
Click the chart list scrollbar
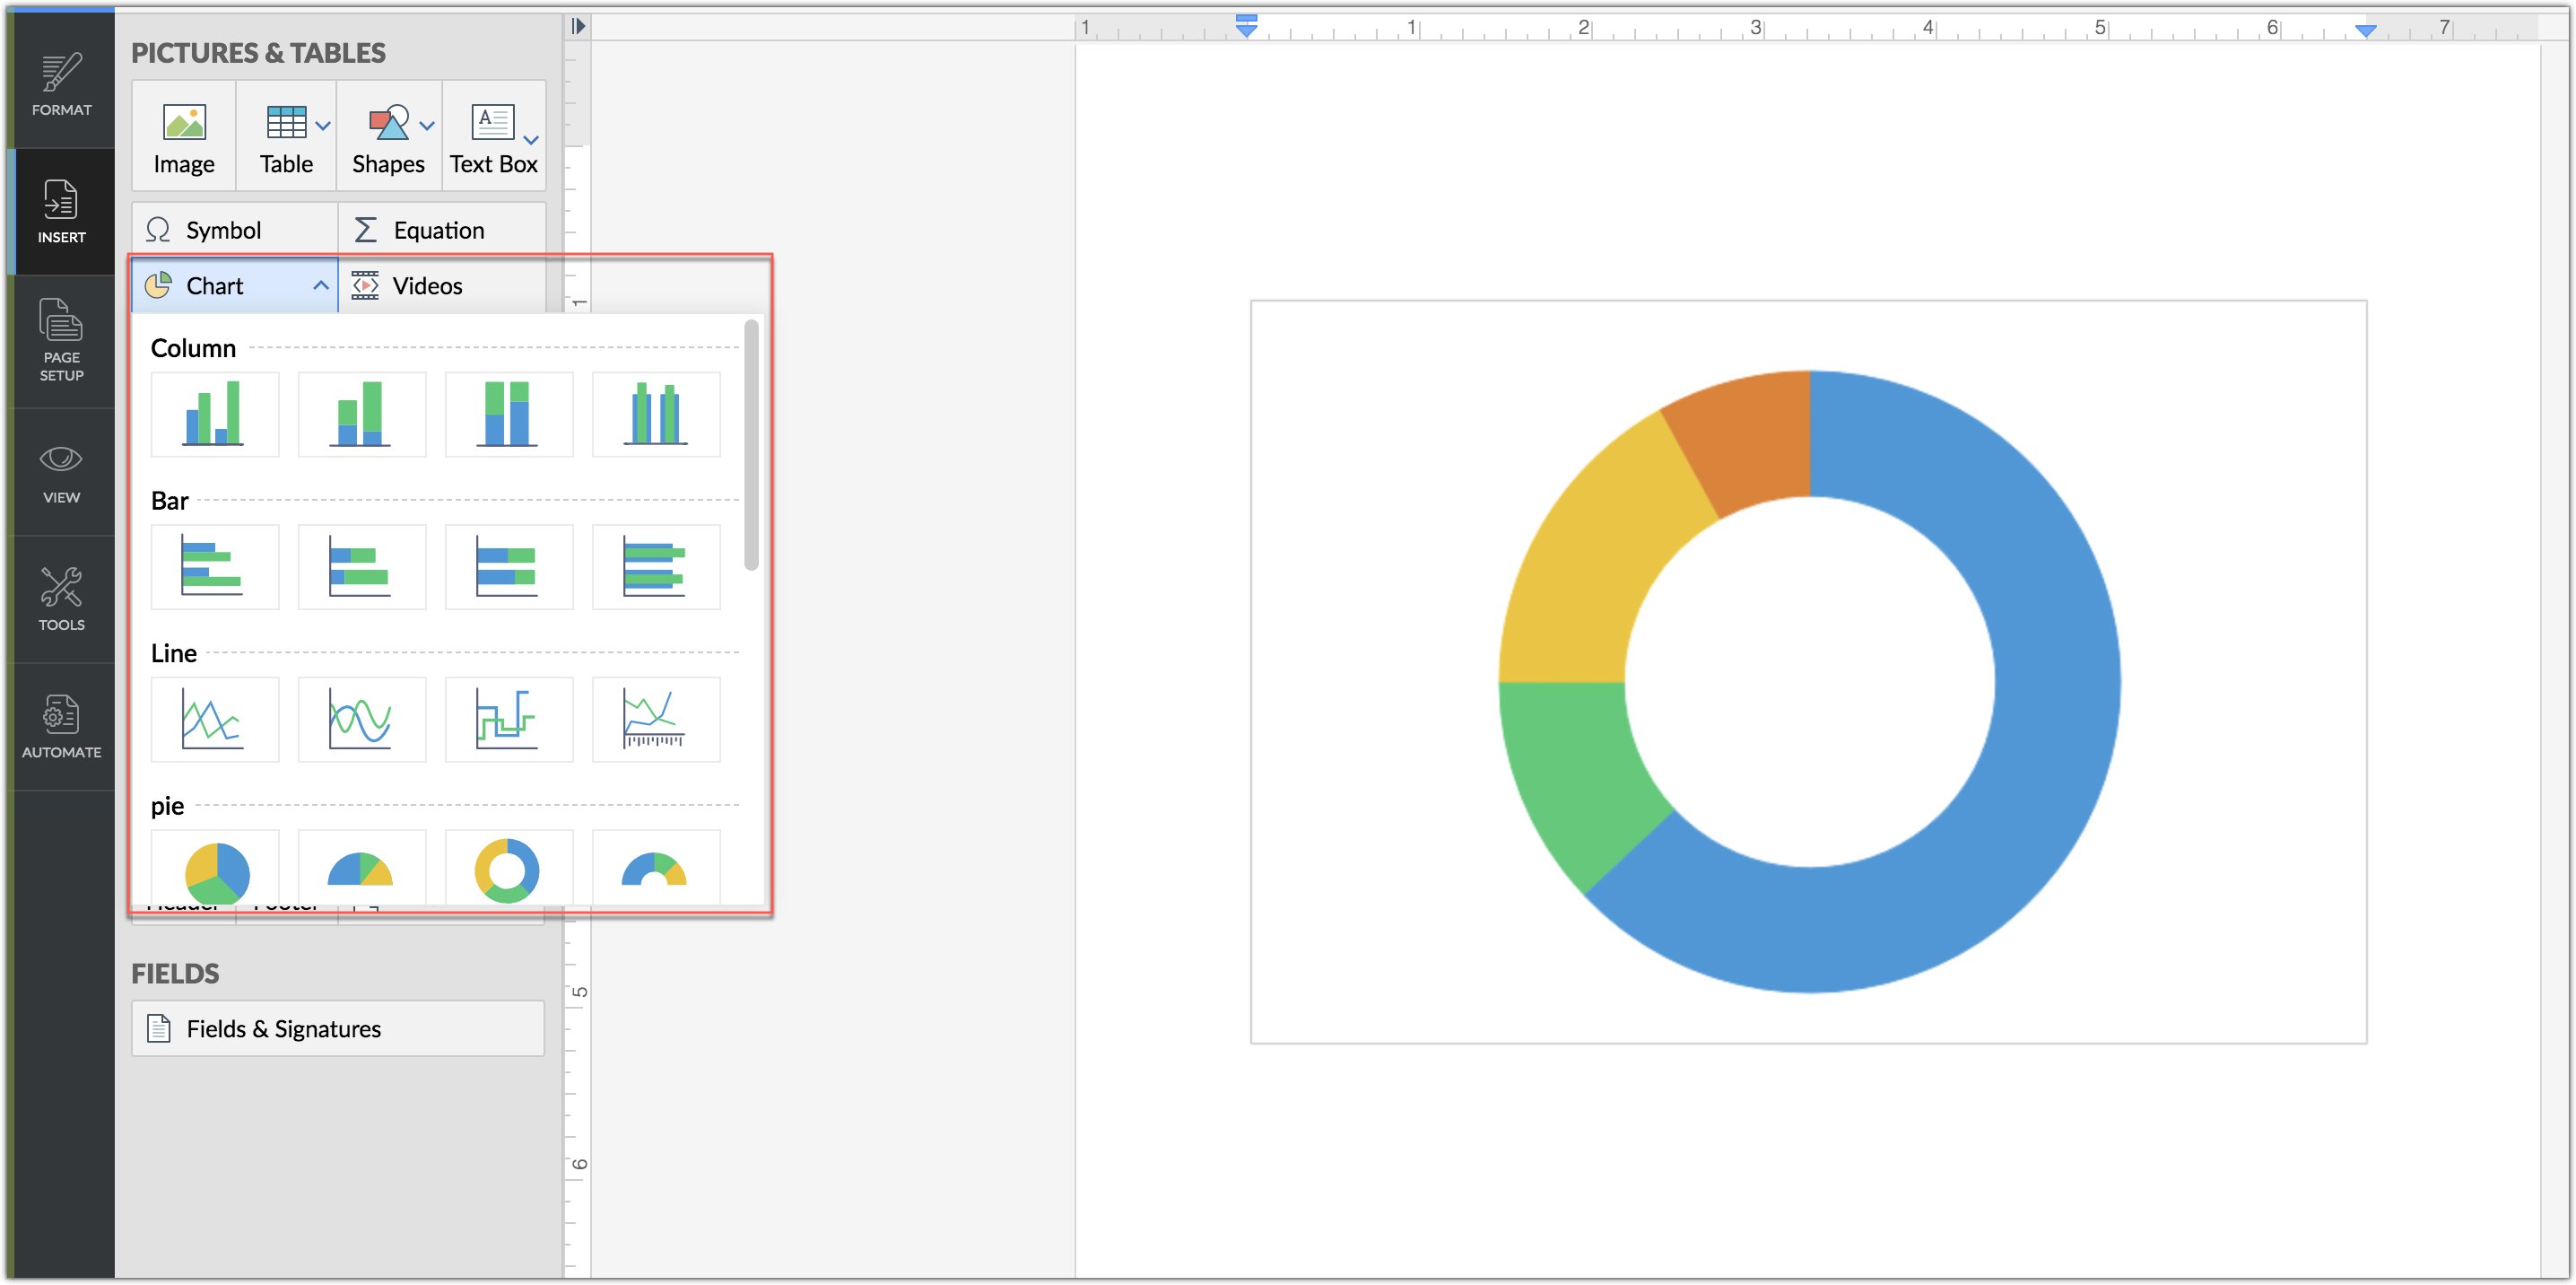tap(751, 445)
